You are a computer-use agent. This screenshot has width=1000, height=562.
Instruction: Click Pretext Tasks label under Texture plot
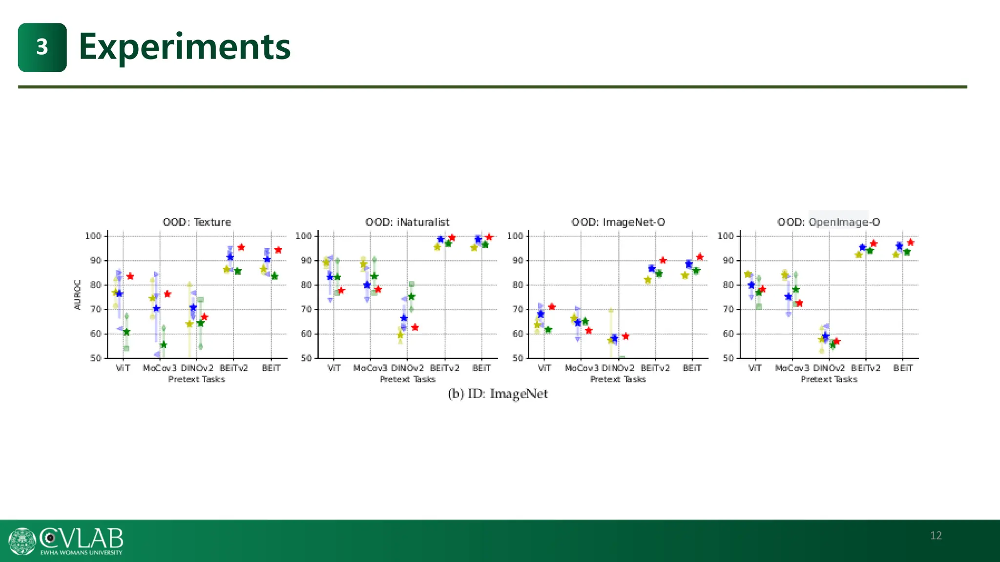click(197, 379)
